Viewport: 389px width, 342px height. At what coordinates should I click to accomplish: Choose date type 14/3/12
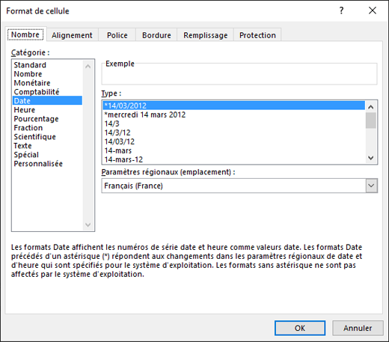[233, 132]
